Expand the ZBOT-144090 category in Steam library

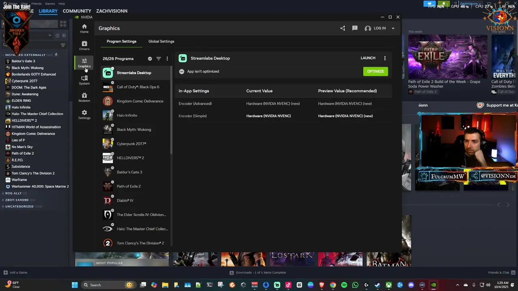pos(4,200)
